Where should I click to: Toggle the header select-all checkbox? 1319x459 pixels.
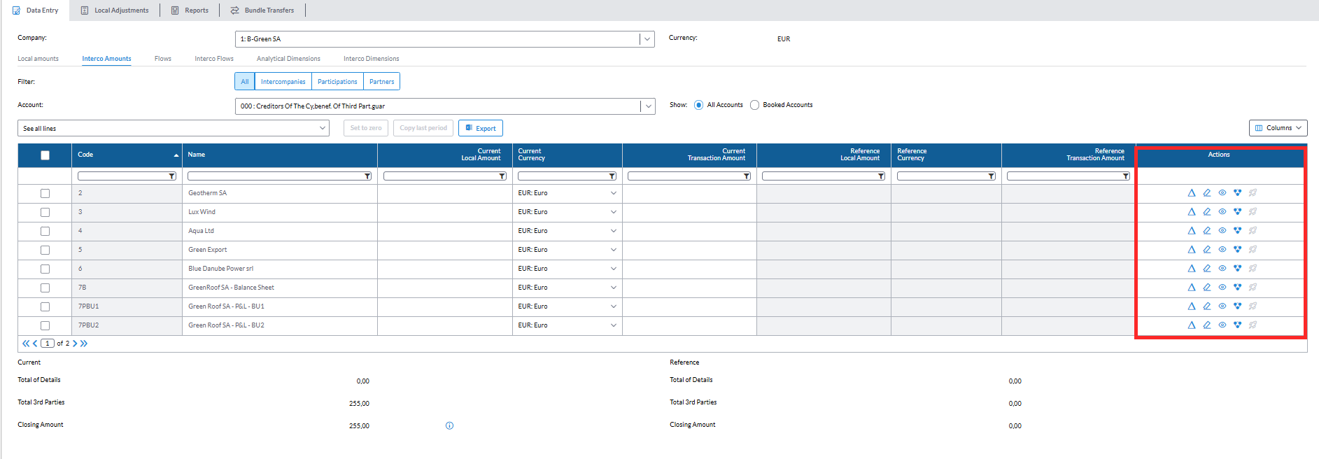pos(45,155)
